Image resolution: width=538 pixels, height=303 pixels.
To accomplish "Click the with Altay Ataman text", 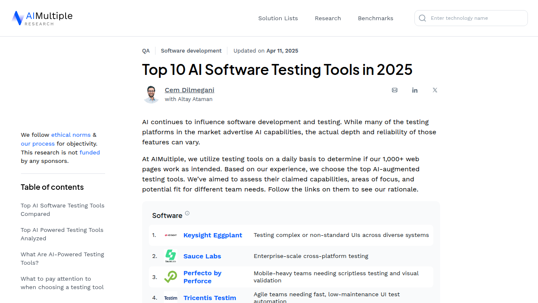I will pyautogui.click(x=189, y=99).
